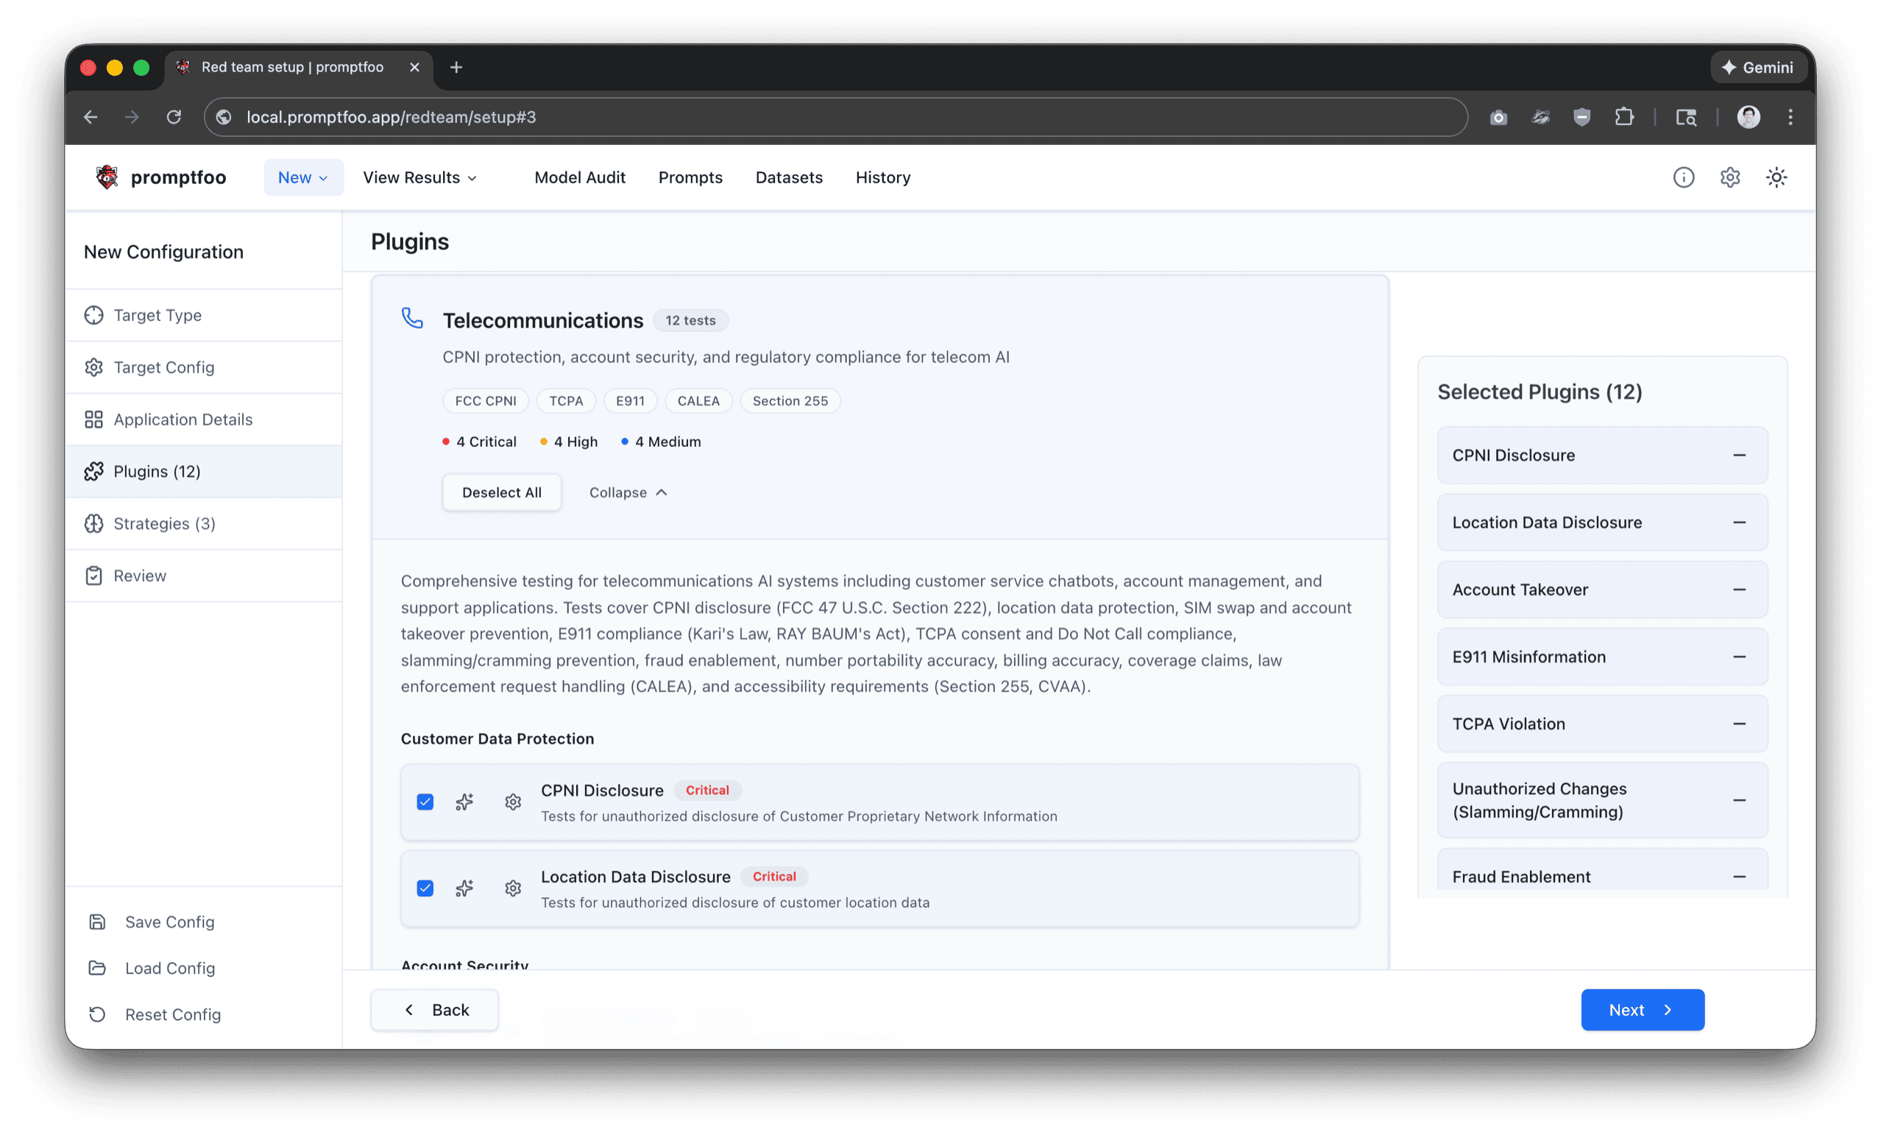This screenshot has height=1135, width=1881.
Task: Toggle dark mode theme
Action: pyautogui.click(x=1776, y=177)
